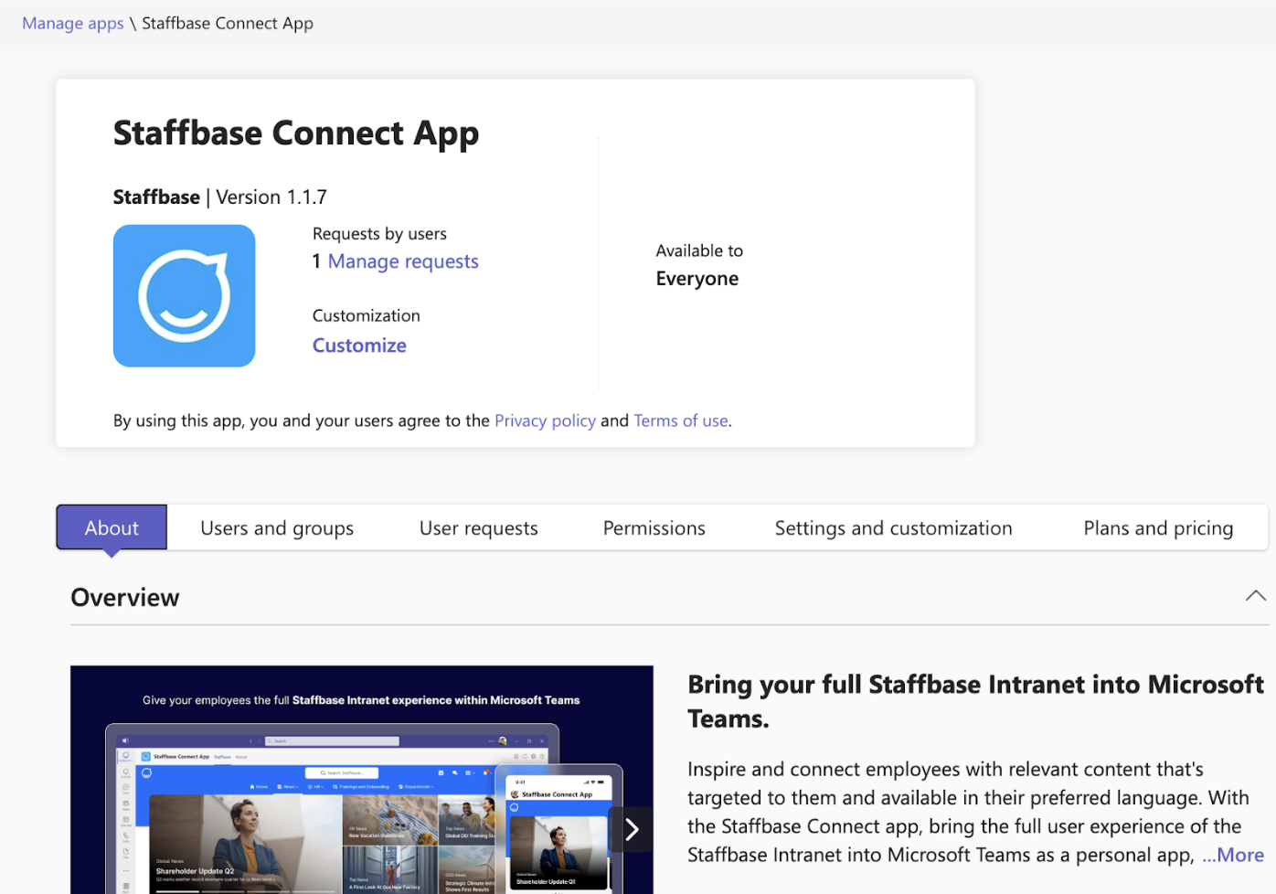Expand description with ...More link
1276x894 pixels.
point(1233,855)
